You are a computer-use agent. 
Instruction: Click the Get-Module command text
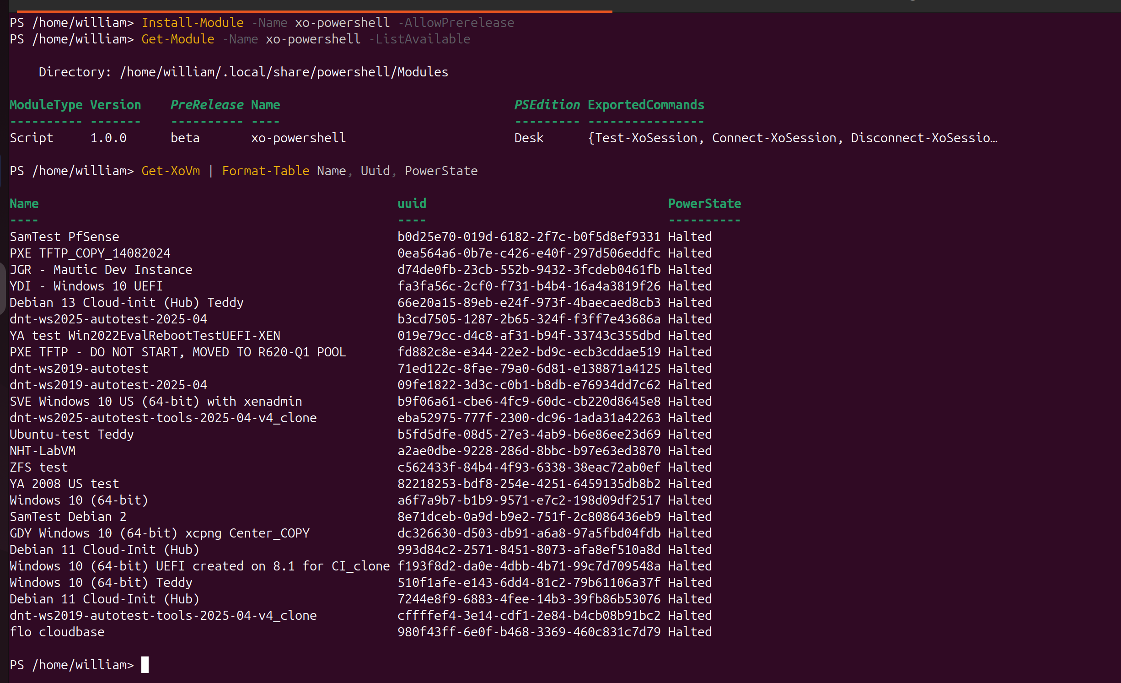point(177,39)
